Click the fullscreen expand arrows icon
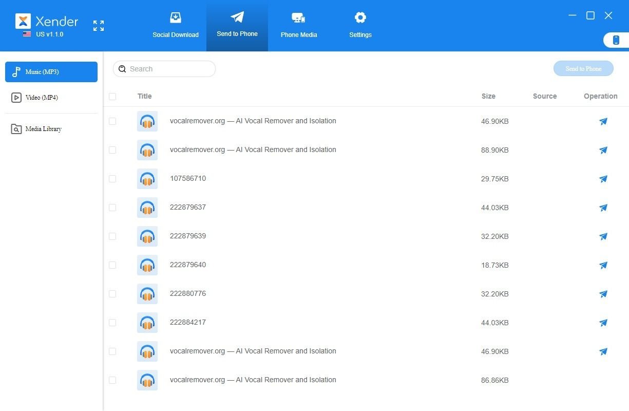Viewport: 629px width, 411px height. (x=99, y=26)
